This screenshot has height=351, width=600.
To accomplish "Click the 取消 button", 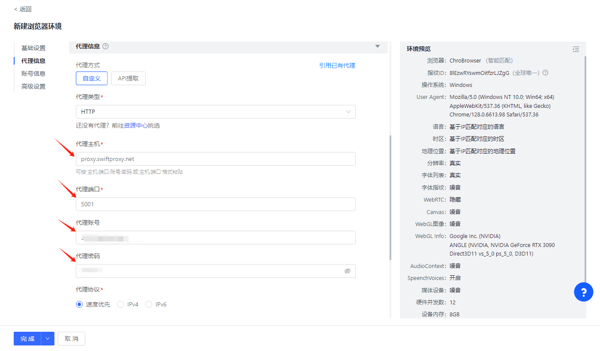I will point(72,339).
